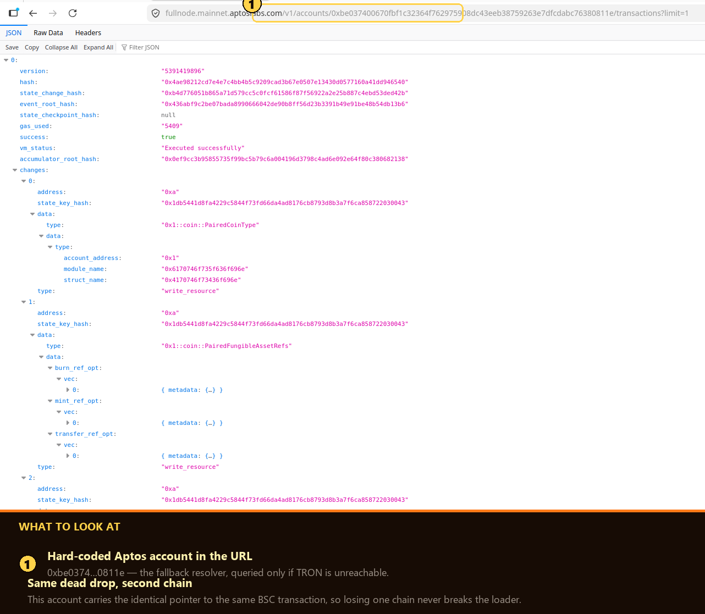
Task: Click the account_address key label
Action: [93, 258]
